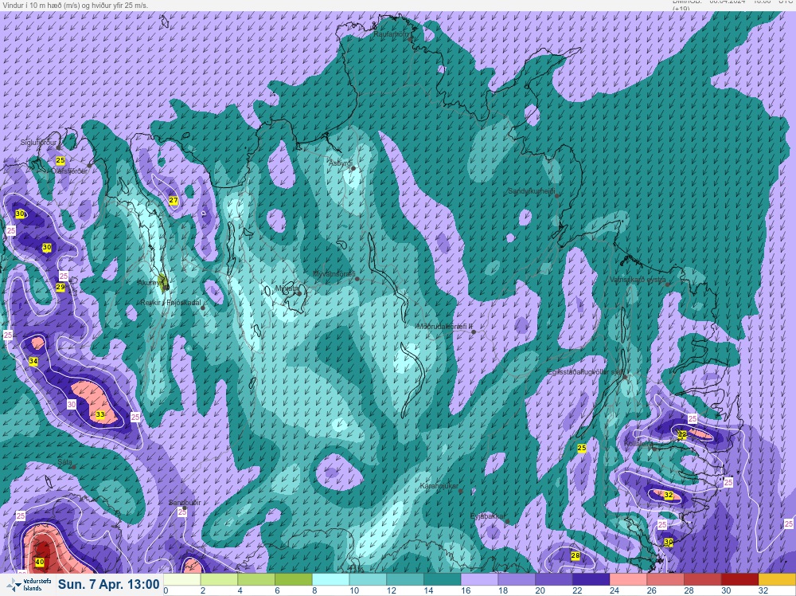Pick the coral 26–28 m/s legend swatch
Image resolution: width=796 pixels, height=596 pixels.
point(665,580)
